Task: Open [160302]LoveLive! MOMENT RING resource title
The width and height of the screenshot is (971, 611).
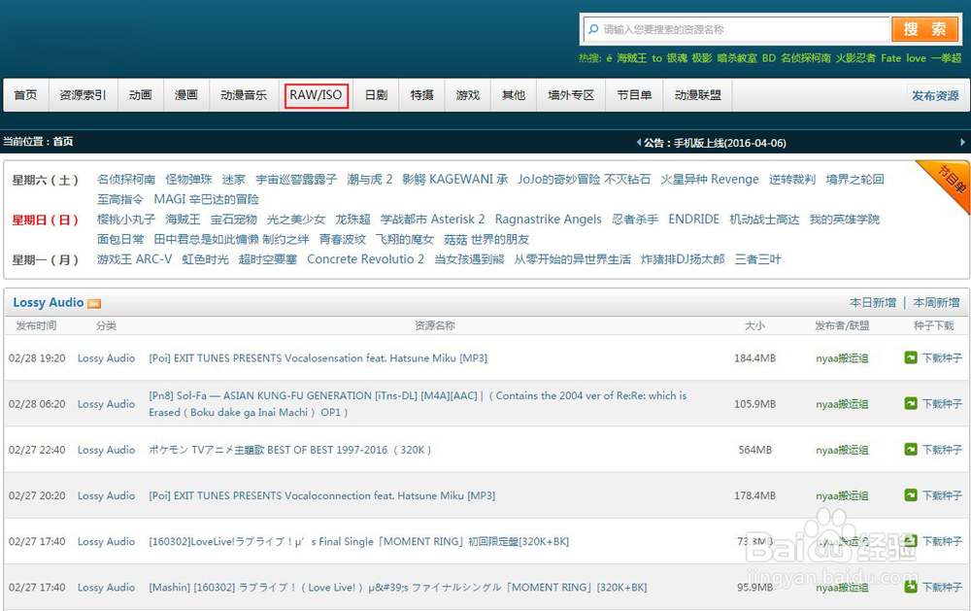Action: (x=358, y=542)
